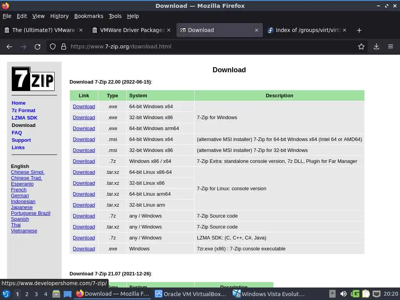The height and width of the screenshot is (300, 400).
Task: Close the VMWare Driver Packages tab
Action: tap(169, 30)
